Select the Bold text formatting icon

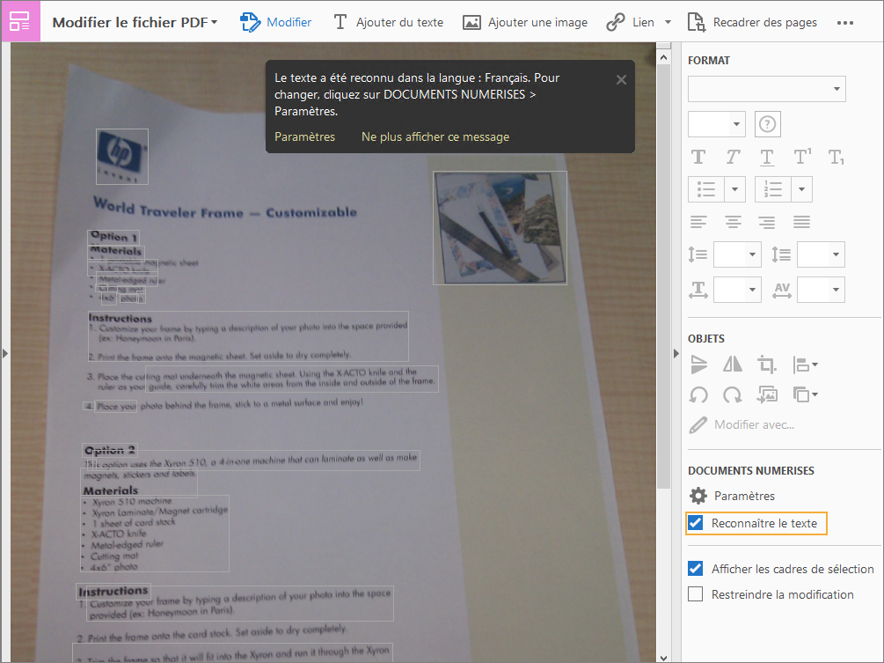pyautogui.click(x=698, y=157)
